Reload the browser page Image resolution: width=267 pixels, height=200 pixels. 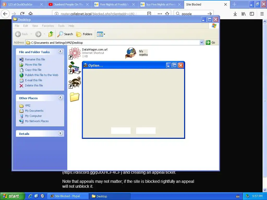[22, 14]
